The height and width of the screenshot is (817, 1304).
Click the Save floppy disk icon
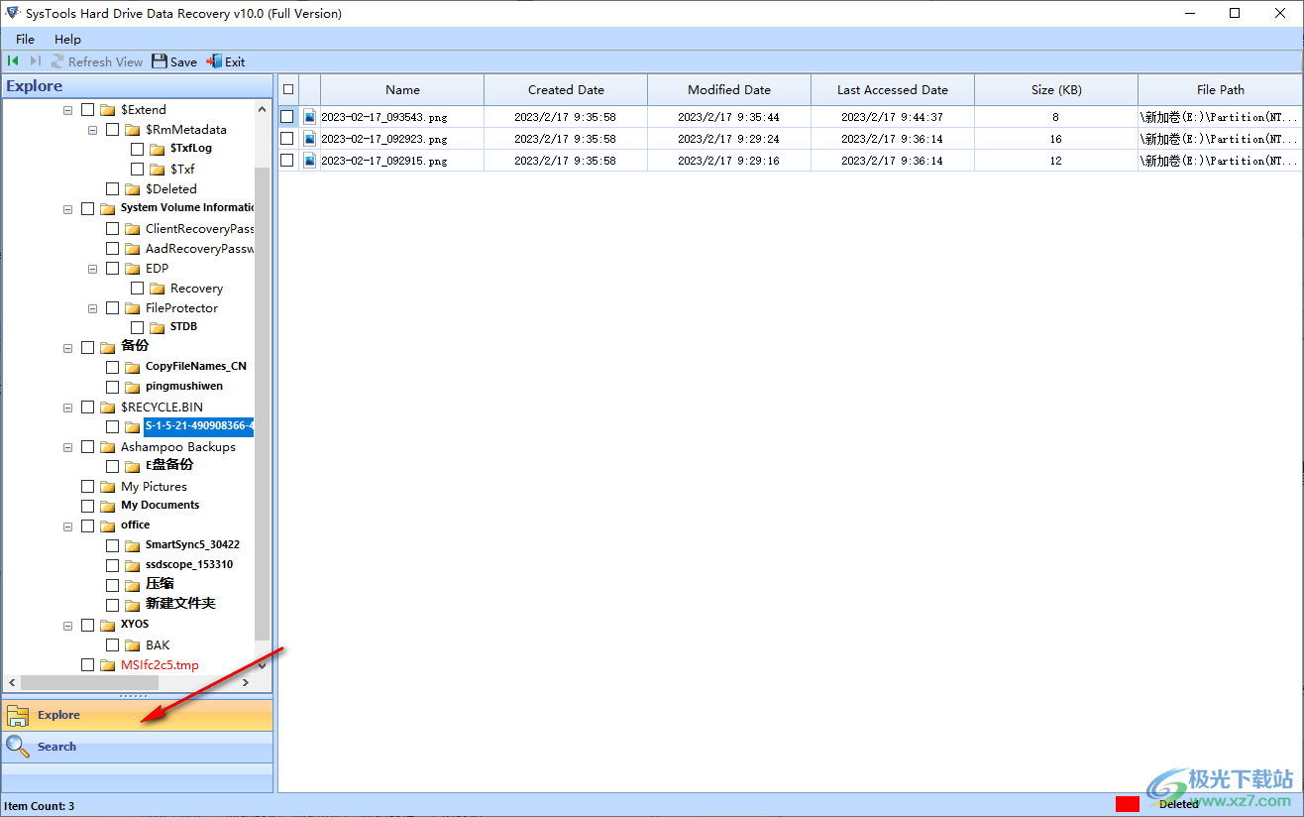tap(159, 61)
